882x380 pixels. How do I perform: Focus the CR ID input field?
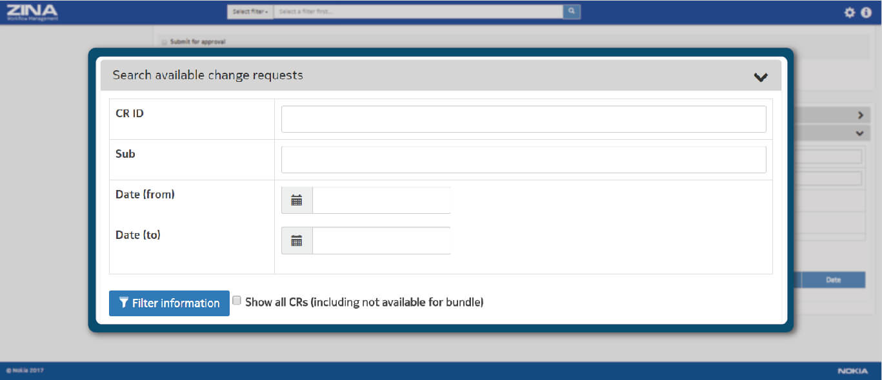click(524, 119)
